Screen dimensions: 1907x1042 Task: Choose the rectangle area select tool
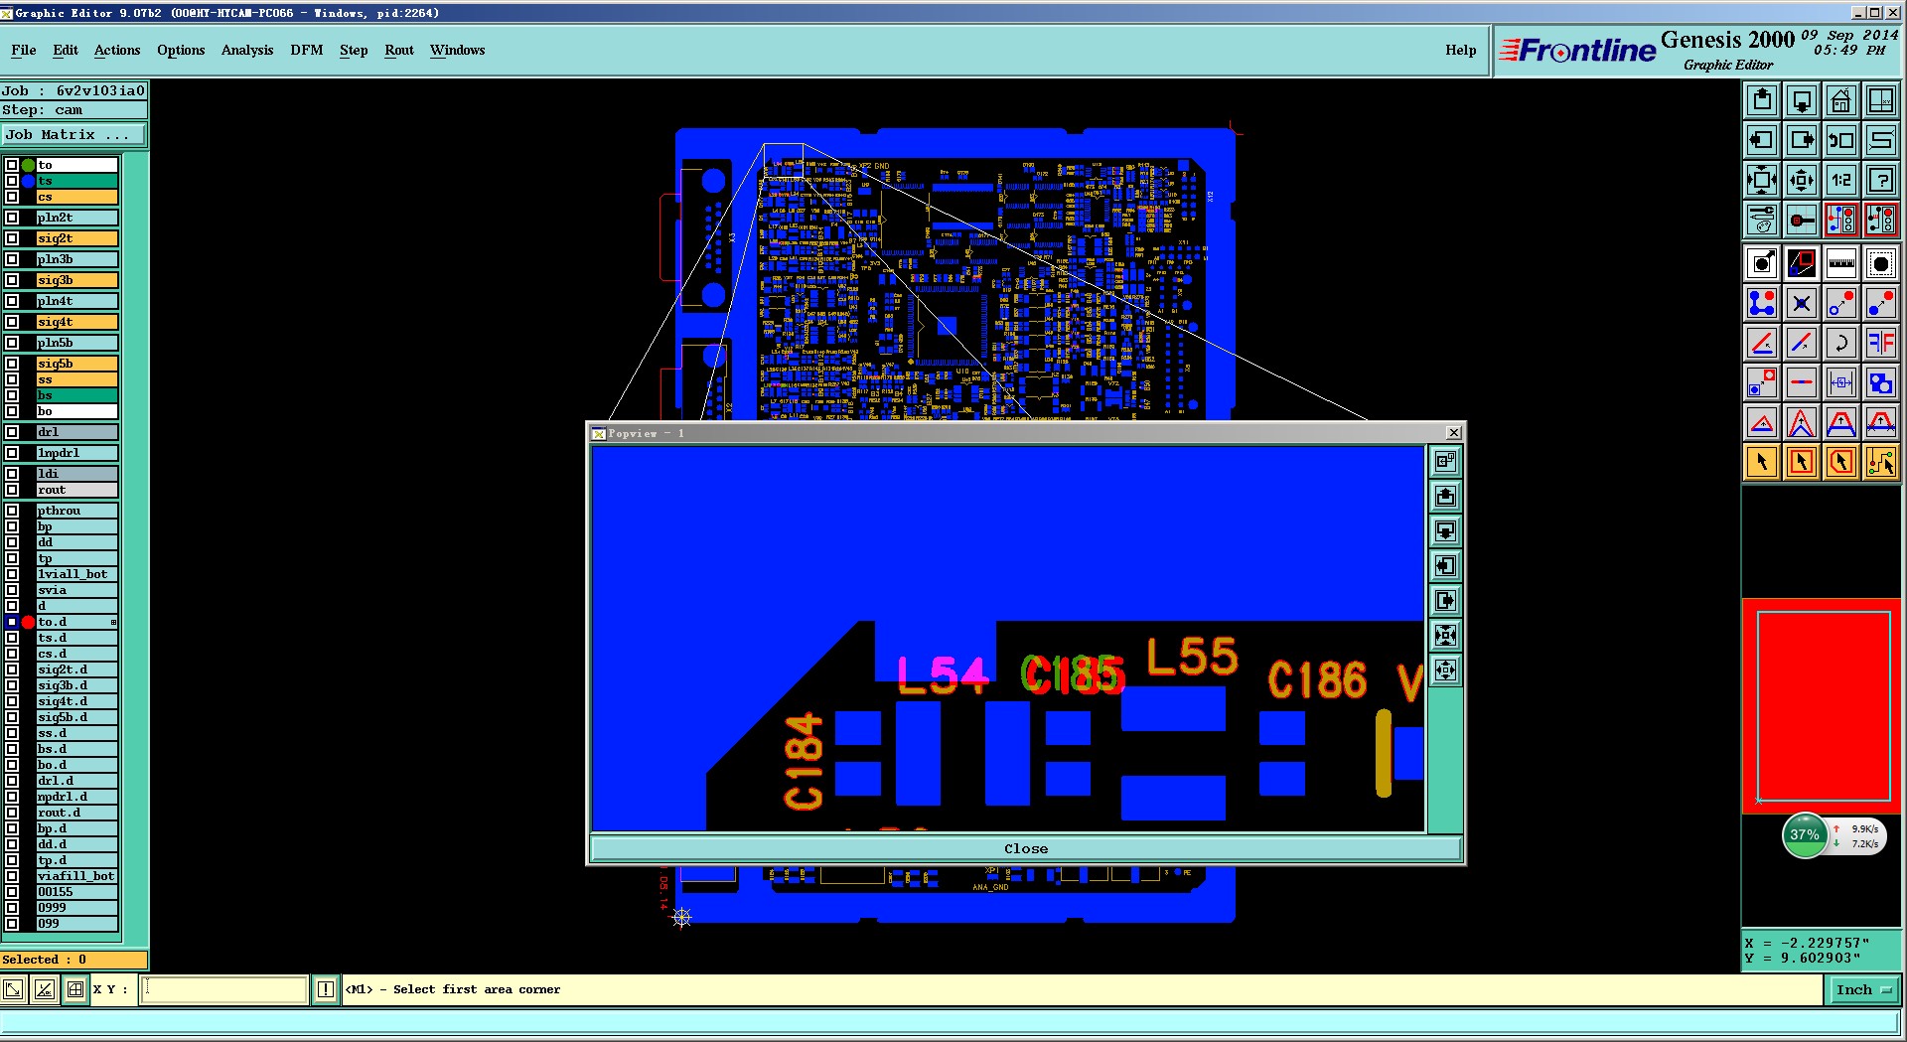point(1802,462)
